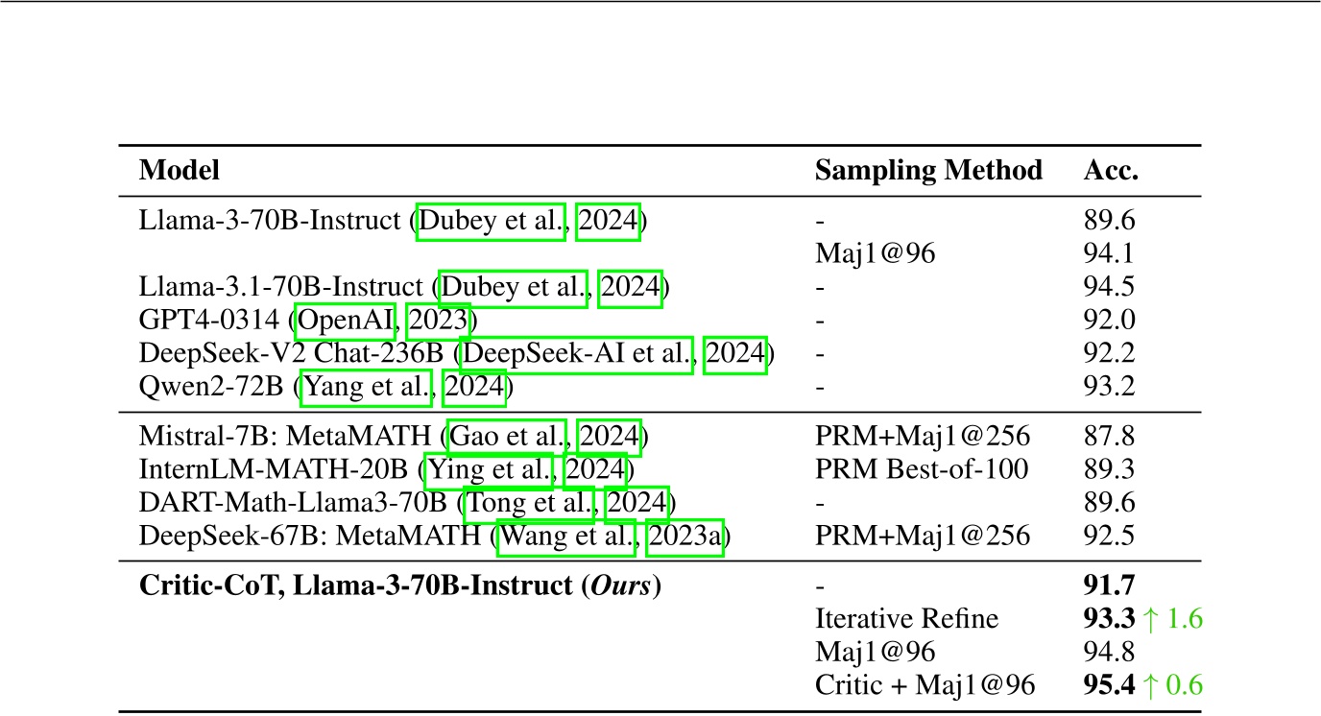Follow Dubey et al. reference for Llama-3.1-70B-Instruct
Viewport: 1321px width, 716px height.
coord(514,287)
